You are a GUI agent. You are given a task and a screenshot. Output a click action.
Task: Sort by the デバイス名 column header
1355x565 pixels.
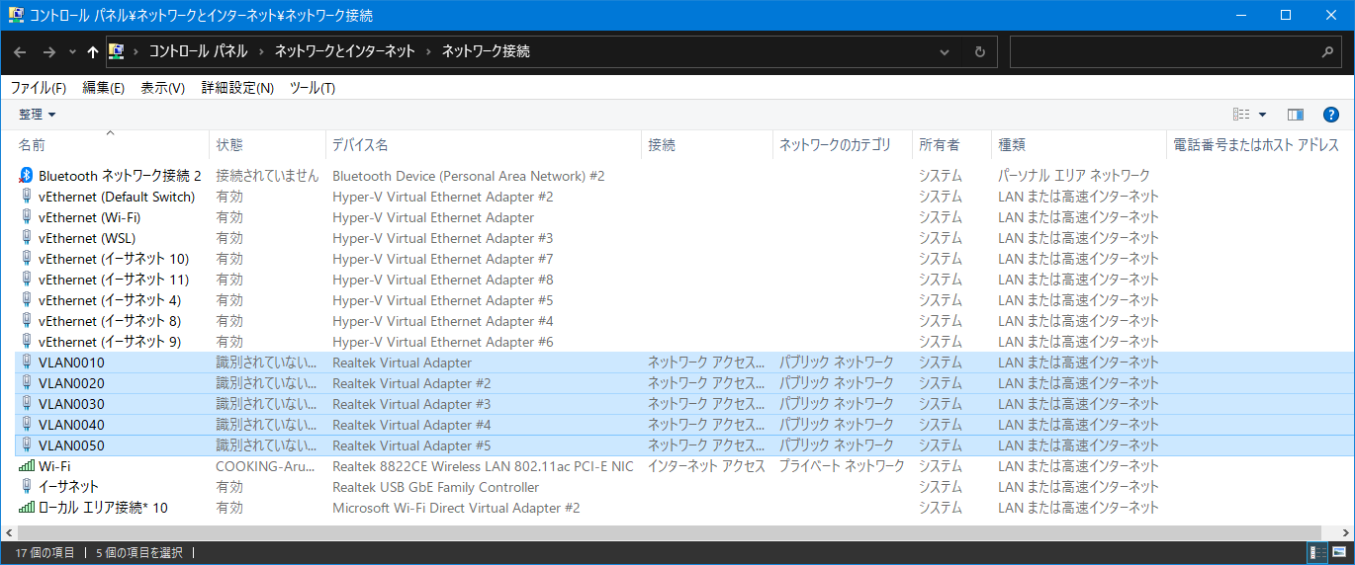(x=484, y=145)
